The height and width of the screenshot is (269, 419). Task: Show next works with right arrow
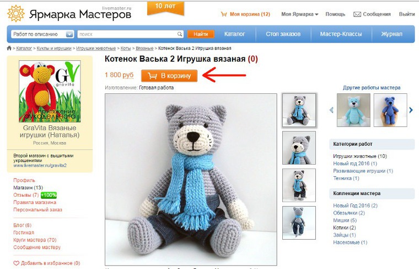pyautogui.click(x=411, y=110)
